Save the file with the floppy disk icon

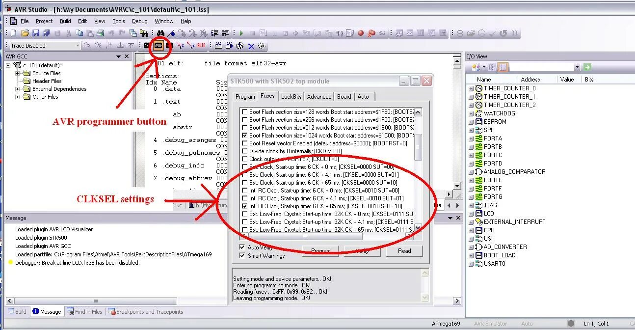[x=36, y=33]
